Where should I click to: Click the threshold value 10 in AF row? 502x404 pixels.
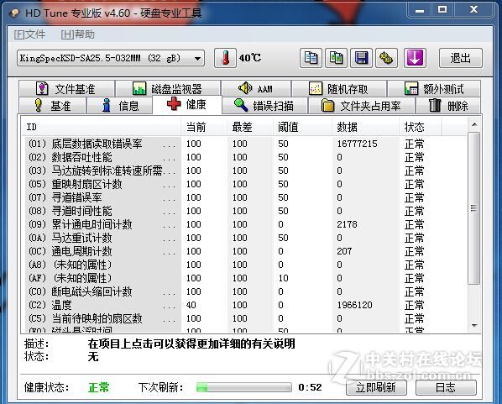coord(283,278)
